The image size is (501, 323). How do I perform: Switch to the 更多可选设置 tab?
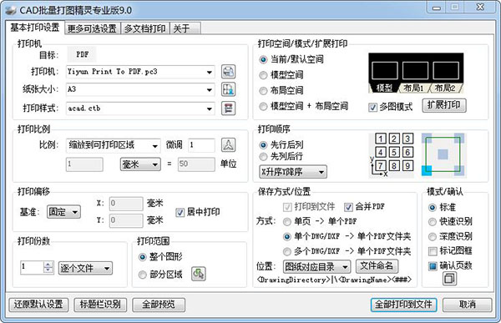pyautogui.click(x=92, y=28)
